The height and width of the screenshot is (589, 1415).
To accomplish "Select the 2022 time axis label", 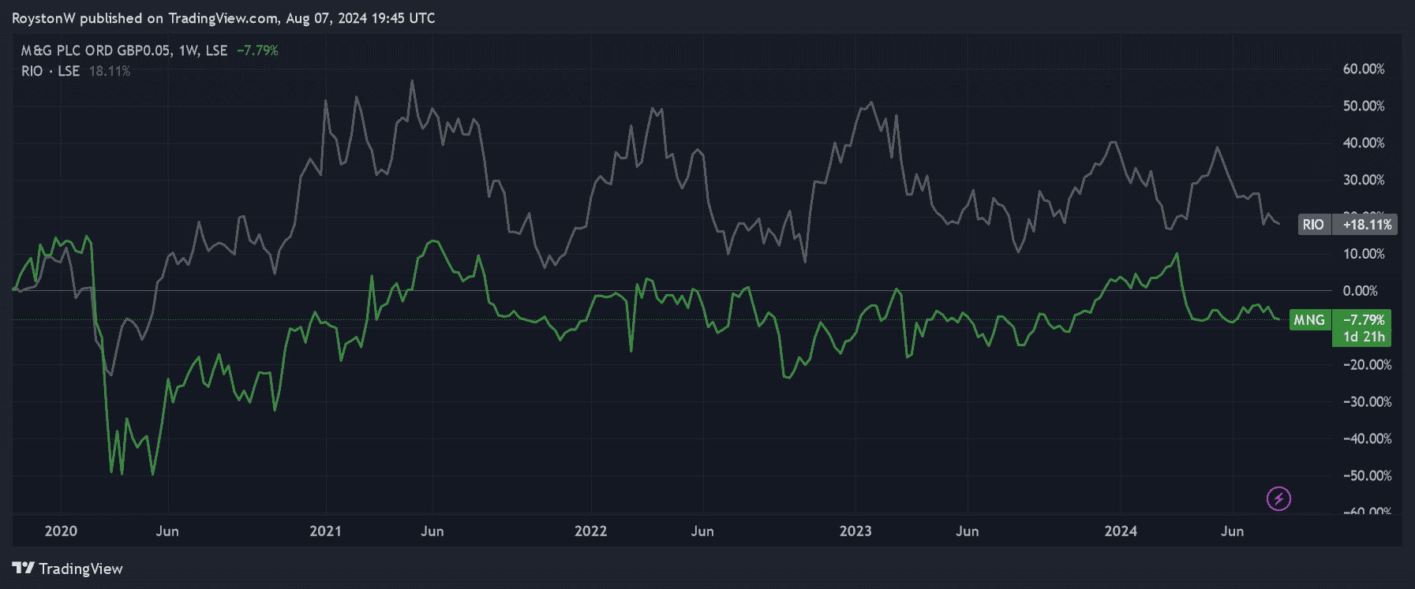I will click(x=590, y=531).
